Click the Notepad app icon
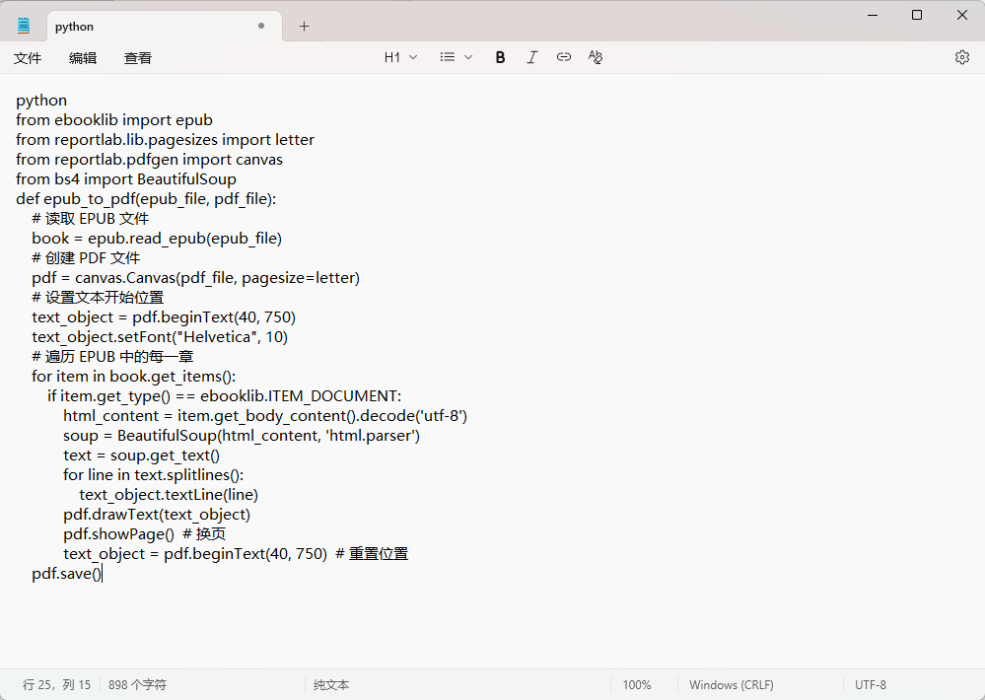985x700 pixels. (x=24, y=26)
